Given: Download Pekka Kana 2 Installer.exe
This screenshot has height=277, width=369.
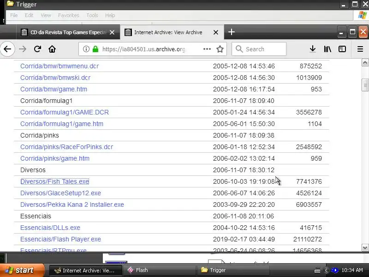Looking at the screenshot, I should 72,205.
